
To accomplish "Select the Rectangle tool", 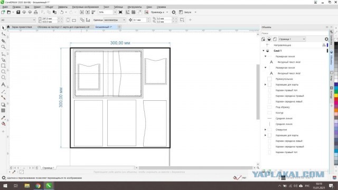I will click(3, 65).
